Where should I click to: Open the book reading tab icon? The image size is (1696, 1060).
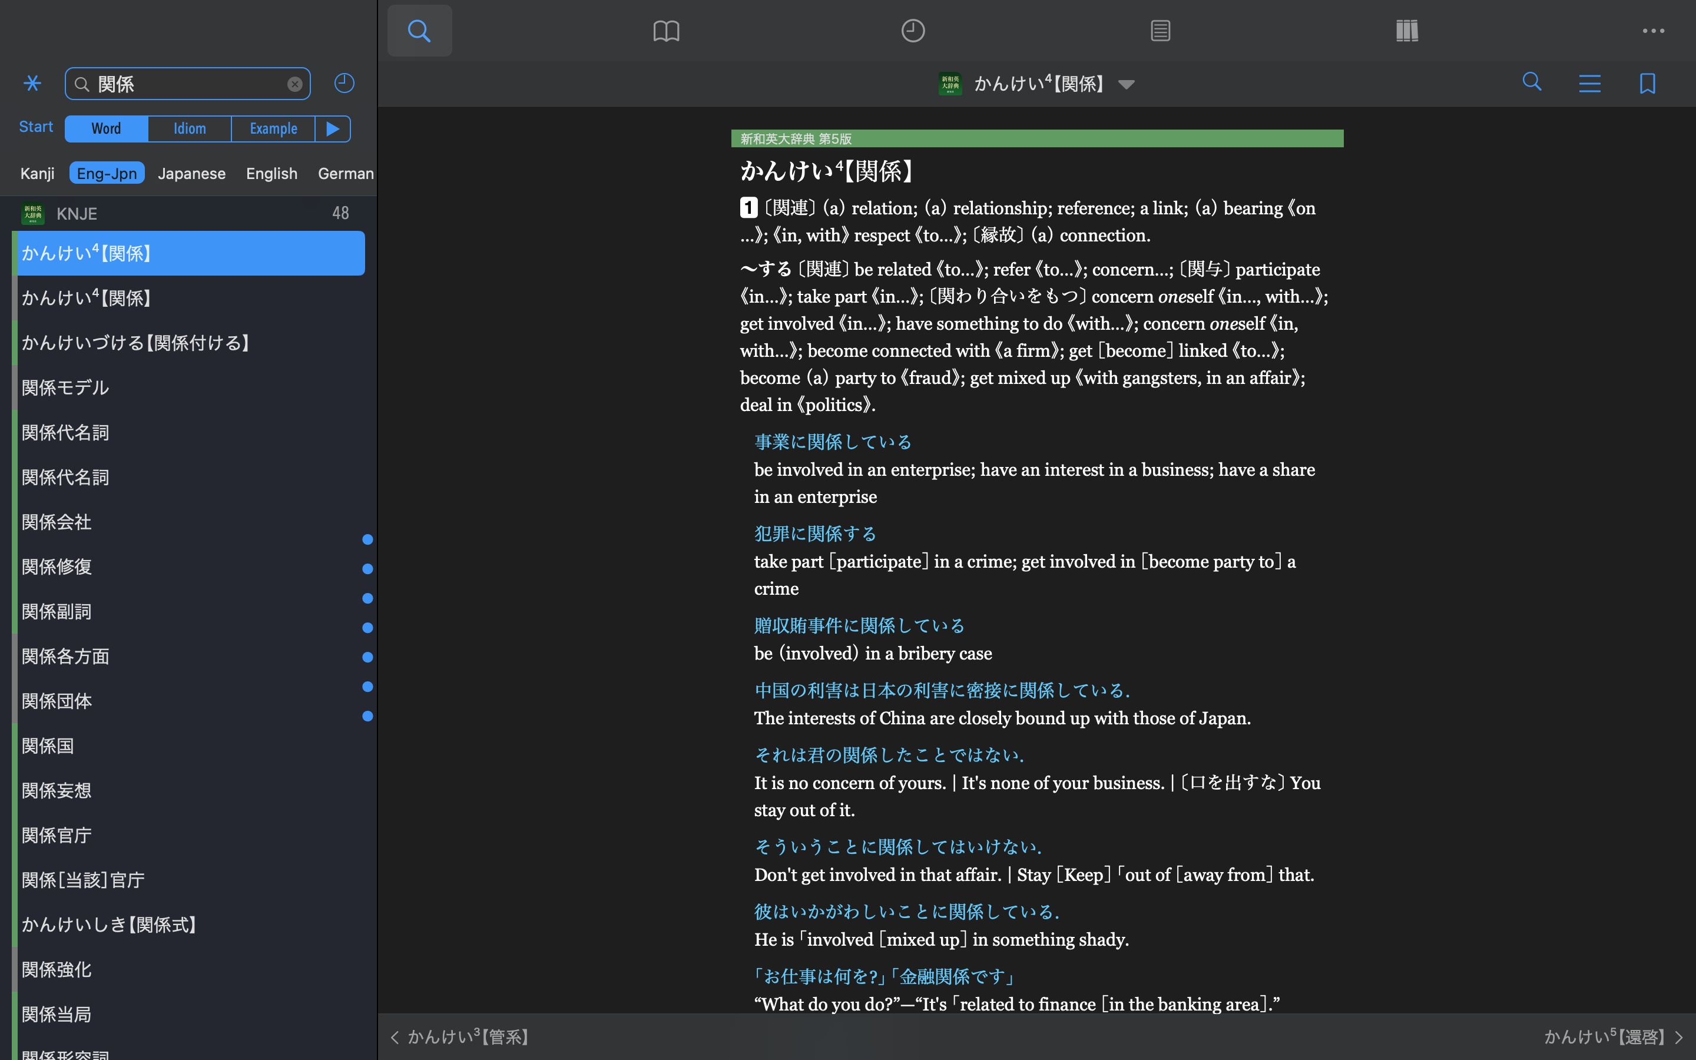[x=666, y=31]
